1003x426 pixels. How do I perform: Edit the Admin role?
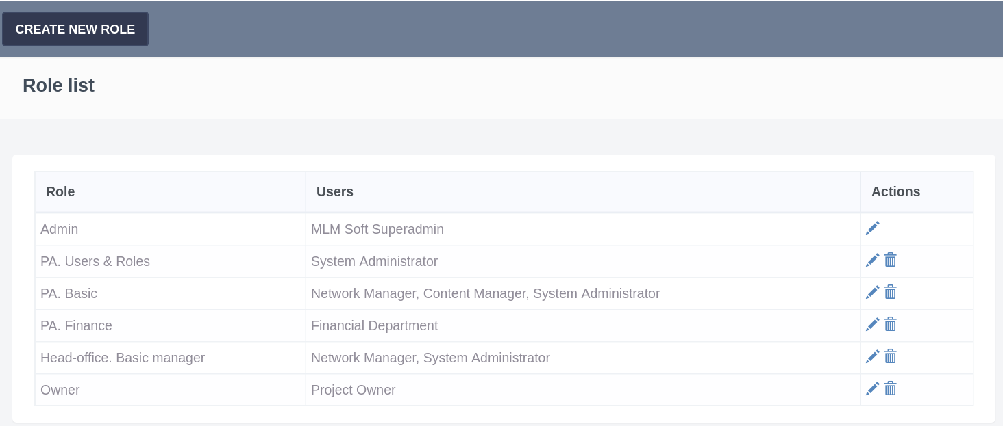(872, 228)
